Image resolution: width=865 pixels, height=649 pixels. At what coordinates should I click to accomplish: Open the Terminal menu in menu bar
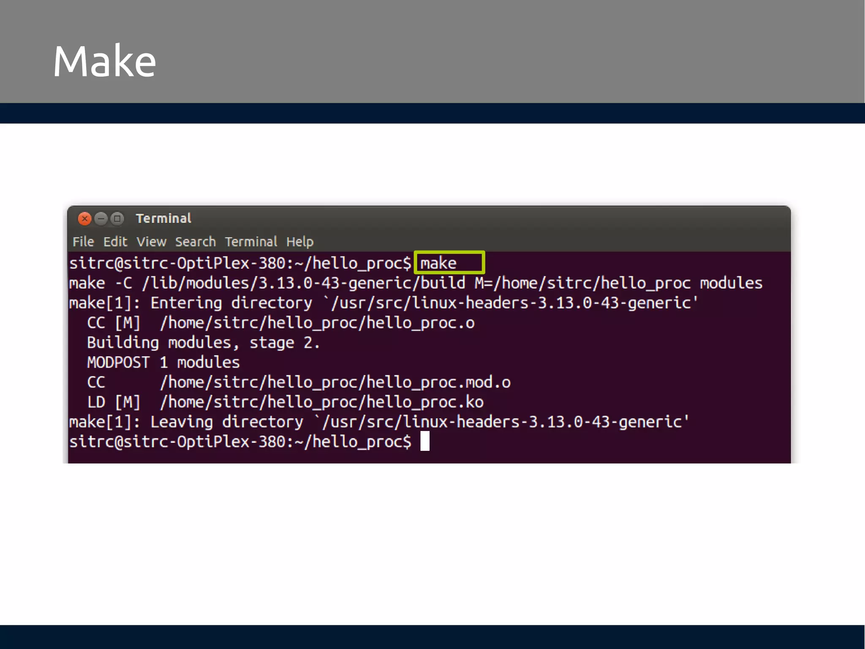[x=251, y=242]
